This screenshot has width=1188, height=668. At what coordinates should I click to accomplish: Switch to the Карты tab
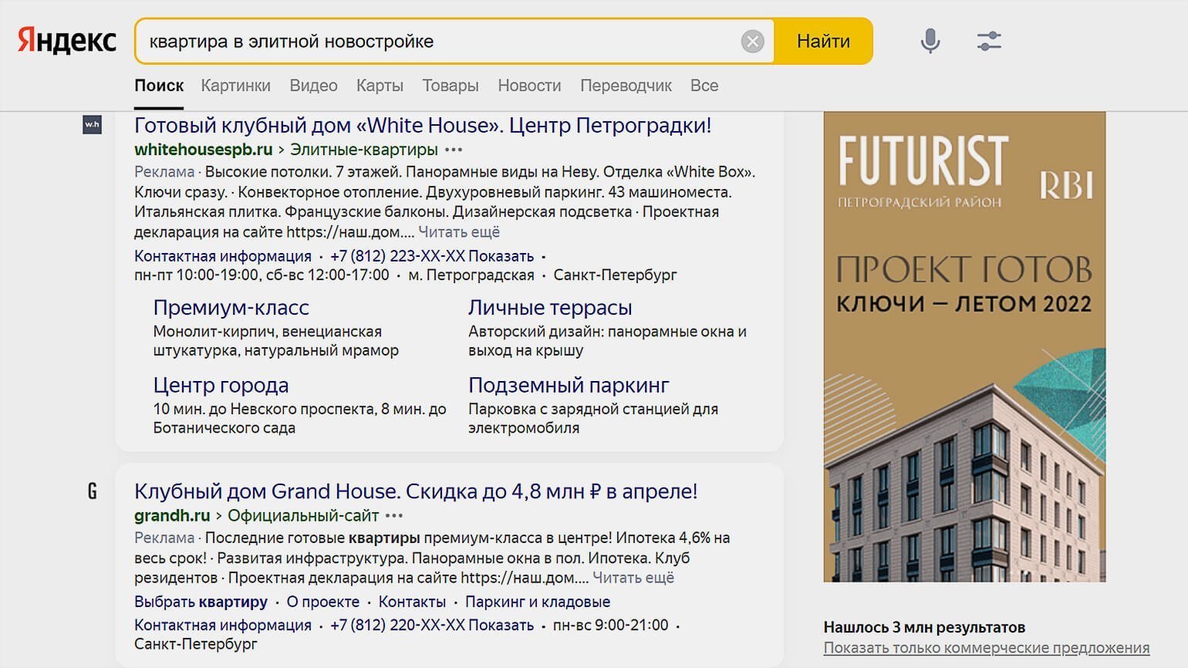click(380, 86)
